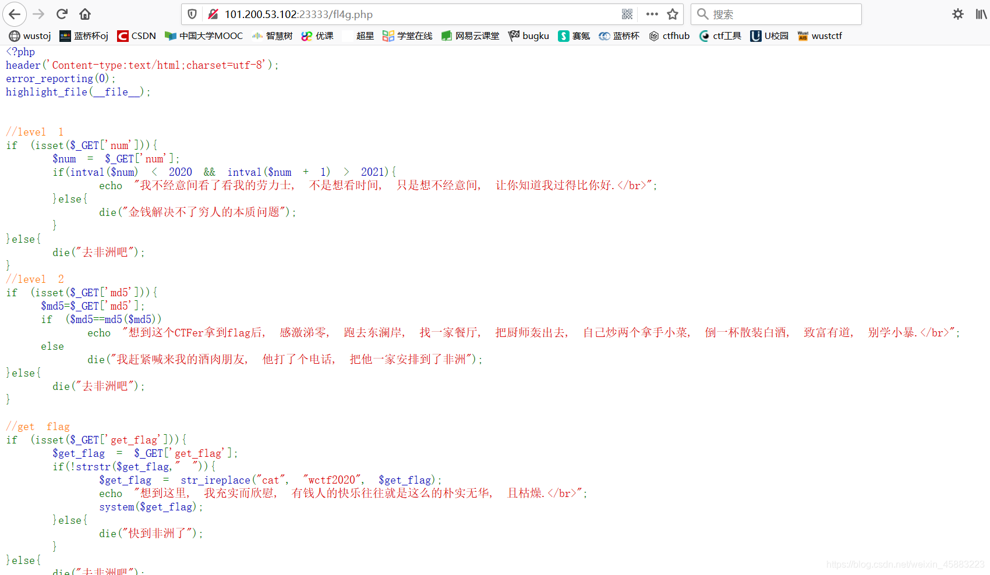Click the text highlight_file(__file__);
Screen dimensions: 990x575
[x=78, y=92]
